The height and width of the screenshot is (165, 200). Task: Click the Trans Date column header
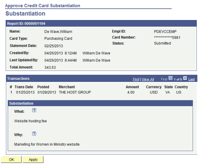tap(24, 87)
